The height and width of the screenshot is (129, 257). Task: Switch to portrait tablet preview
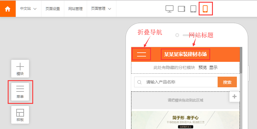pos(193,9)
